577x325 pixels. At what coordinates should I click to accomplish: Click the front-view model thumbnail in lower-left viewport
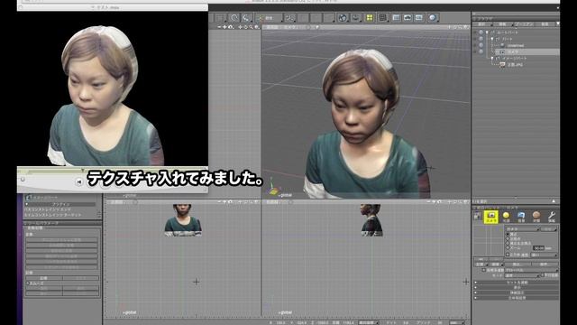pyautogui.click(x=182, y=220)
